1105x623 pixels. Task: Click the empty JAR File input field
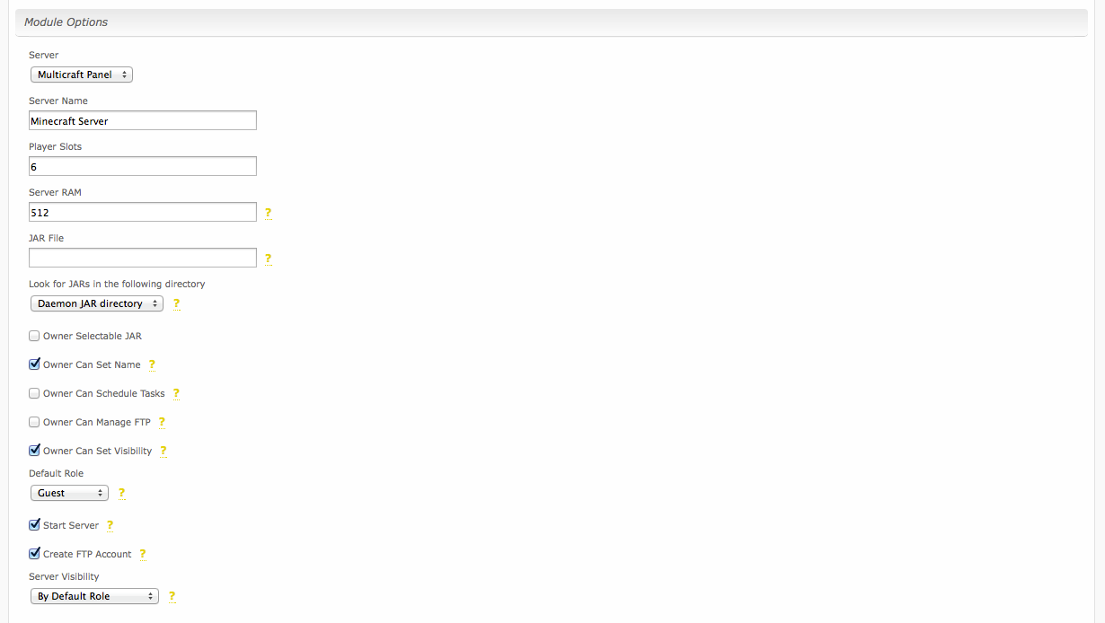[143, 258]
